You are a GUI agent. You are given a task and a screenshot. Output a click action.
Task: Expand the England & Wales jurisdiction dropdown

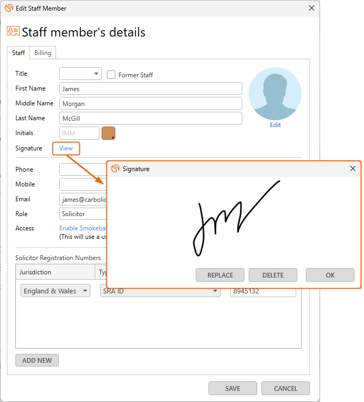pos(56,291)
